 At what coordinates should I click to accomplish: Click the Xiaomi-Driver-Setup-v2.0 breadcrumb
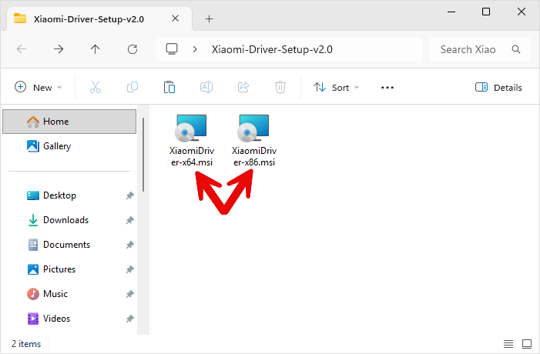coord(272,49)
